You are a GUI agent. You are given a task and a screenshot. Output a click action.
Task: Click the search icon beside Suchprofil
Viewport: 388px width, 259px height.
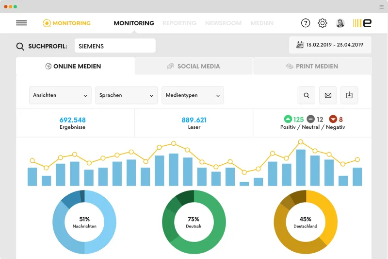[x=20, y=46]
